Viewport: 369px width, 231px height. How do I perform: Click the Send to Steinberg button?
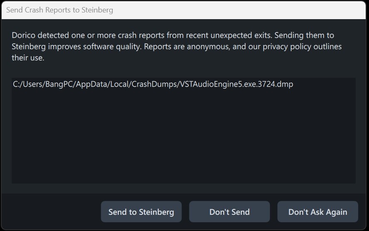coord(141,212)
